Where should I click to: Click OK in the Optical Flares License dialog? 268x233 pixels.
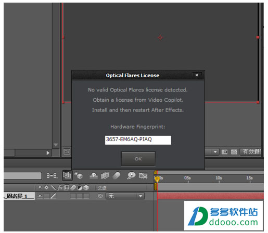(x=138, y=159)
